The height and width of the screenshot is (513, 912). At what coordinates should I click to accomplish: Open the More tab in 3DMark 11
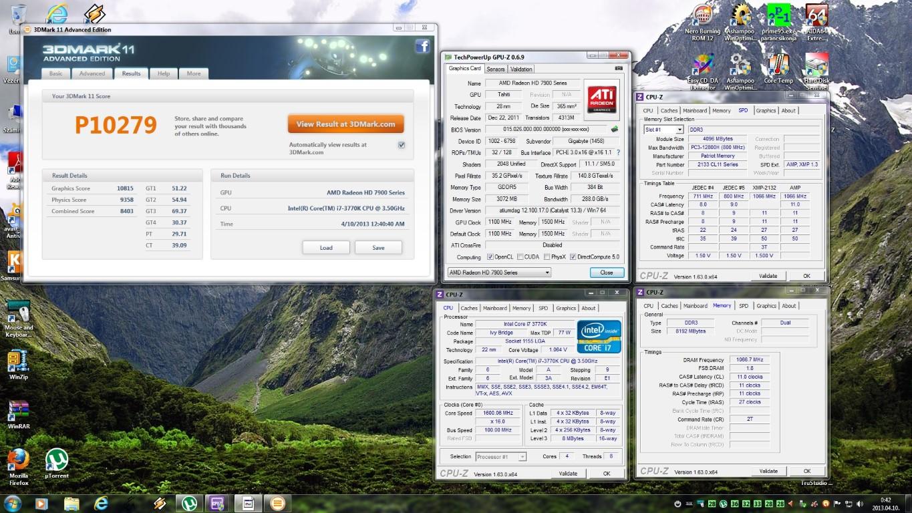click(194, 73)
